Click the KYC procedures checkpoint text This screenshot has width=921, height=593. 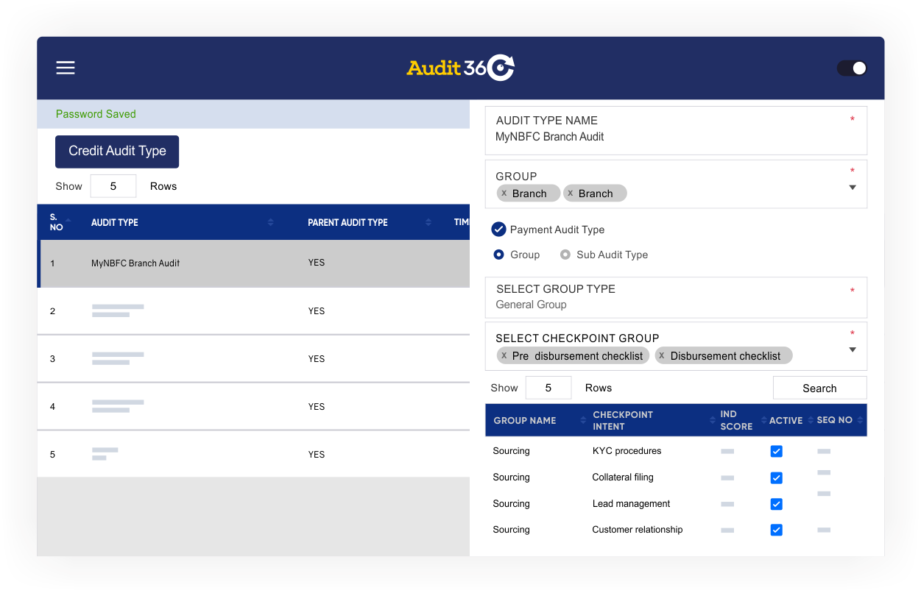(627, 451)
